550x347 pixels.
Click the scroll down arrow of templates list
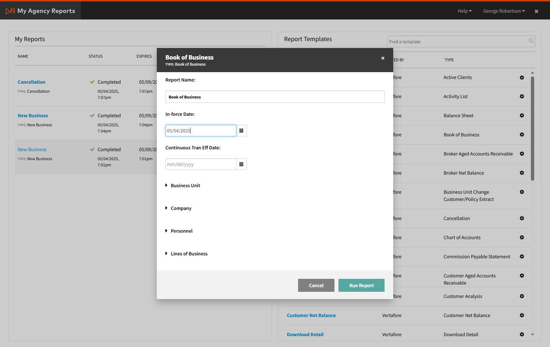pos(532,334)
